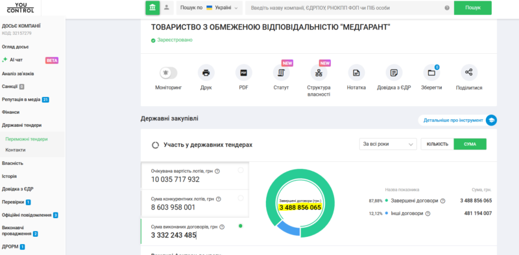
Task: Switch to person search icon
Action: pos(167,8)
